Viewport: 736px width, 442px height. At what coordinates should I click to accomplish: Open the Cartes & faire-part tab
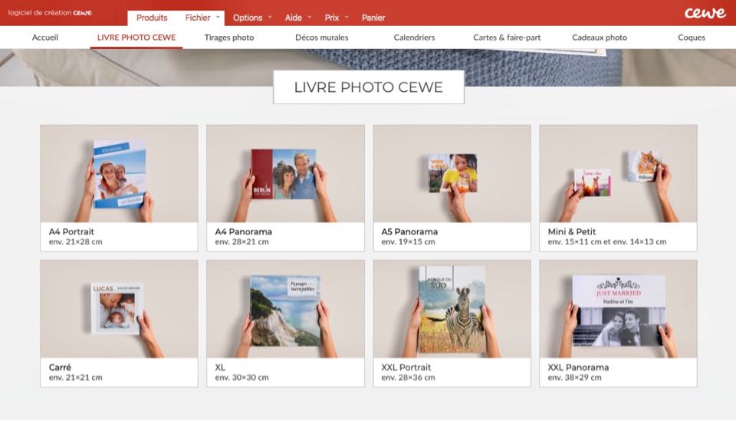(507, 38)
